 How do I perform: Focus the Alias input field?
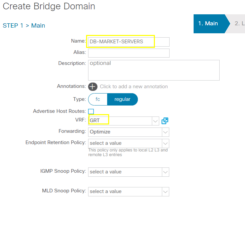tap(129, 53)
